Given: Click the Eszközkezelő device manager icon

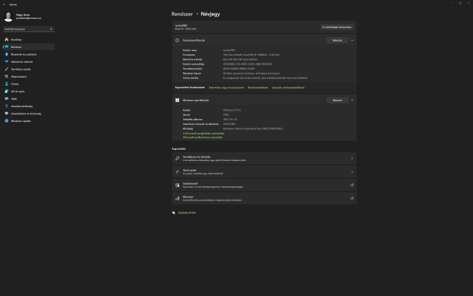Looking at the screenshot, I should 177,185.
